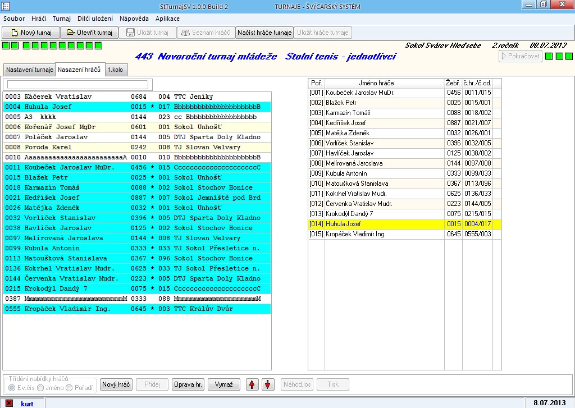Open the Turnaj menu
This screenshot has height=408, width=575.
pos(61,19)
